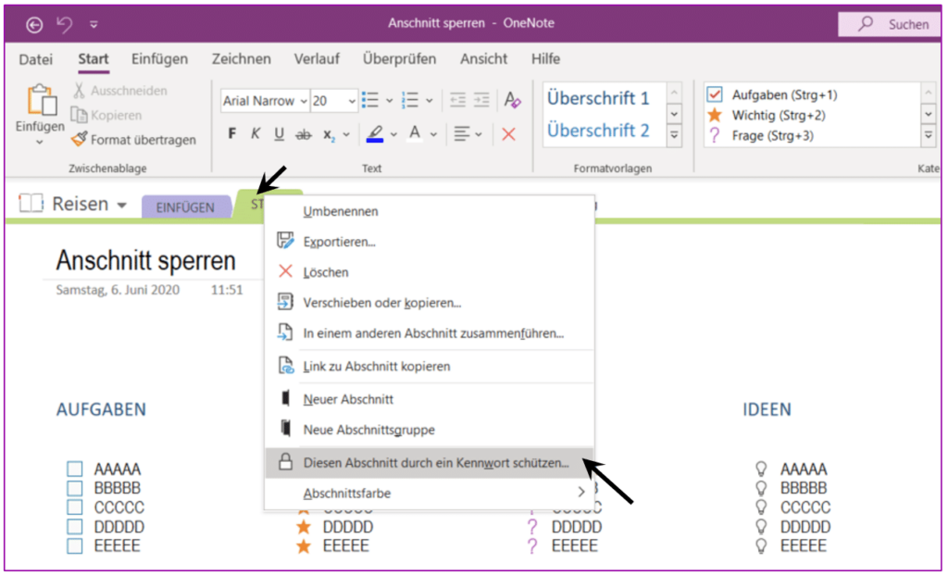Click the clear formatting icon
This screenshot has width=948, height=575.
(x=512, y=100)
